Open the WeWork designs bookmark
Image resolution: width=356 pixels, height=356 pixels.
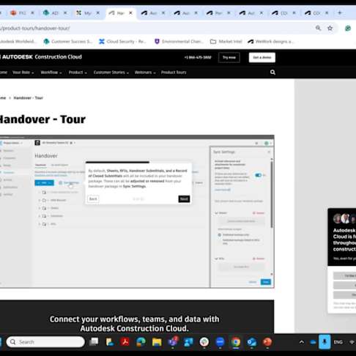point(271,42)
